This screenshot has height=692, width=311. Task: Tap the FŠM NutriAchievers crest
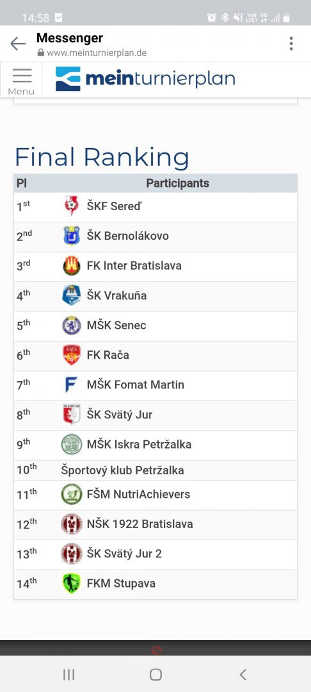click(x=72, y=494)
